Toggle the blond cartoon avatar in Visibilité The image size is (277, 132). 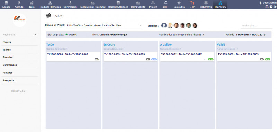170,25
